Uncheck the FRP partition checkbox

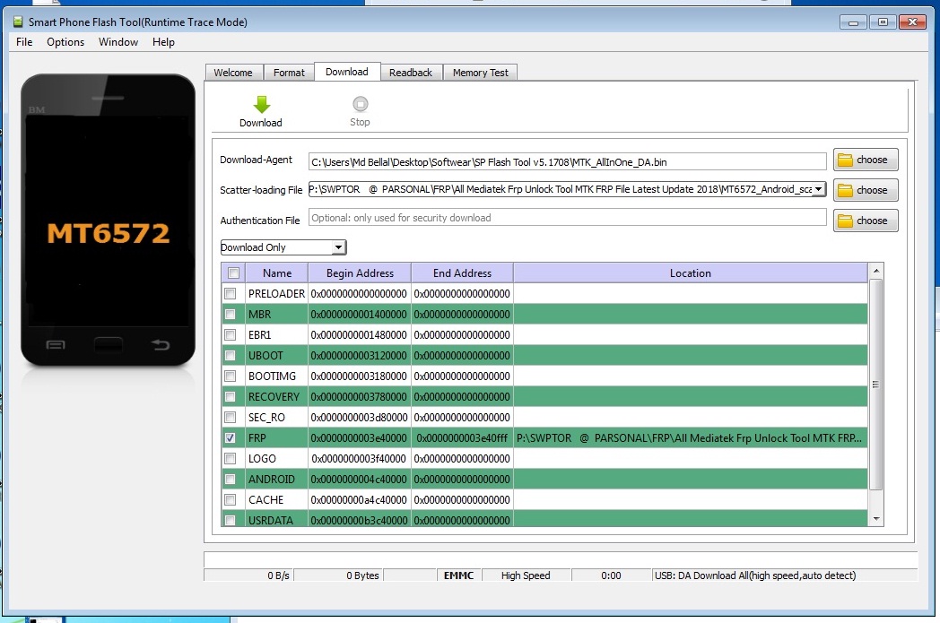pyautogui.click(x=231, y=437)
